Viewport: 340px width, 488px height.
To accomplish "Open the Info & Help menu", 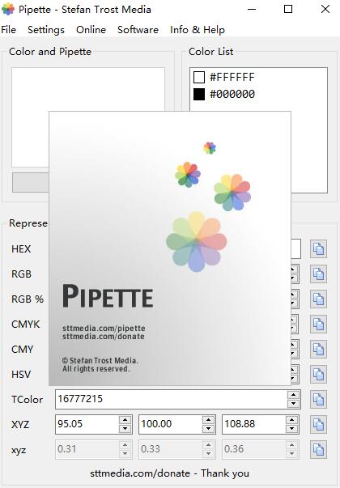I will 198,30.
